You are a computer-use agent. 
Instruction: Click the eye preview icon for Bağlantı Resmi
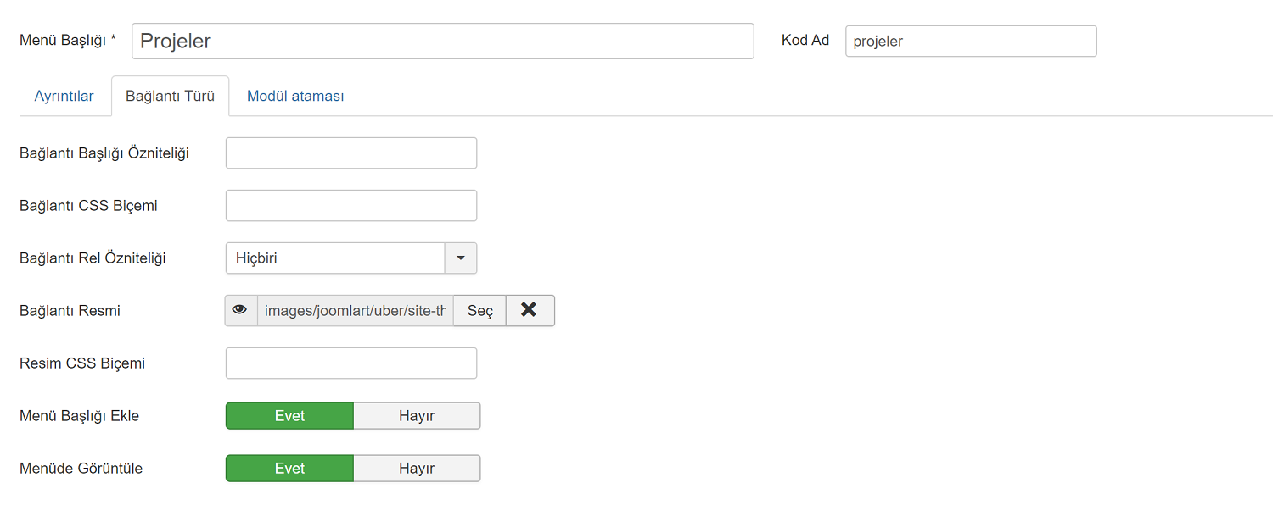[x=241, y=311]
